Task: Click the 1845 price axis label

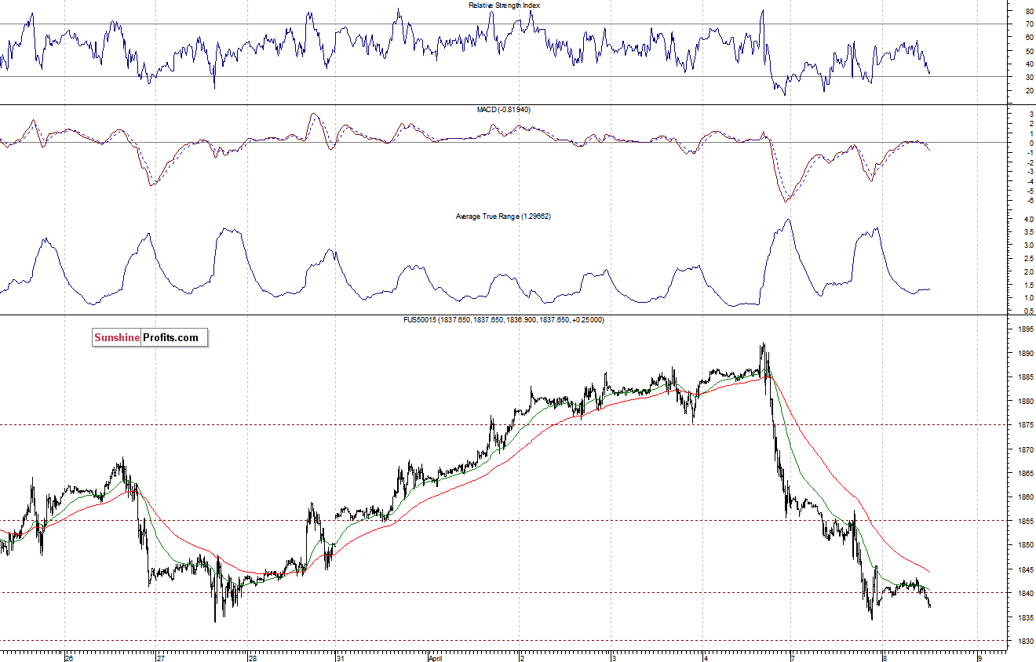Action: (1026, 569)
